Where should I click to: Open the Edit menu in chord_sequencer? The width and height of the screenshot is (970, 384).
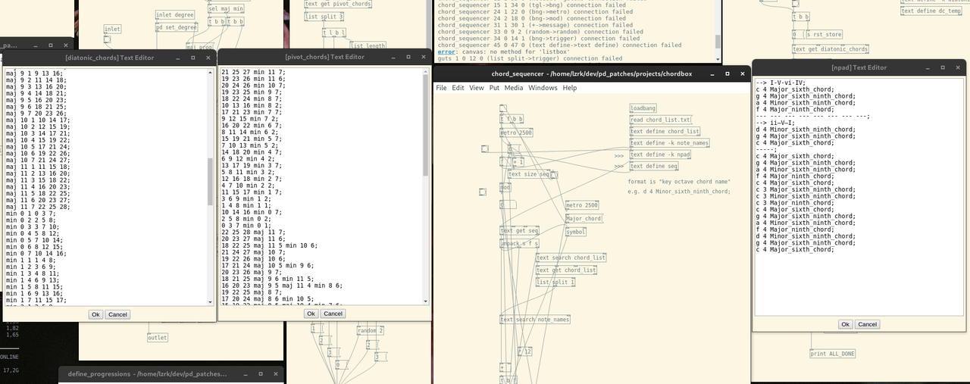click(458, 88)
